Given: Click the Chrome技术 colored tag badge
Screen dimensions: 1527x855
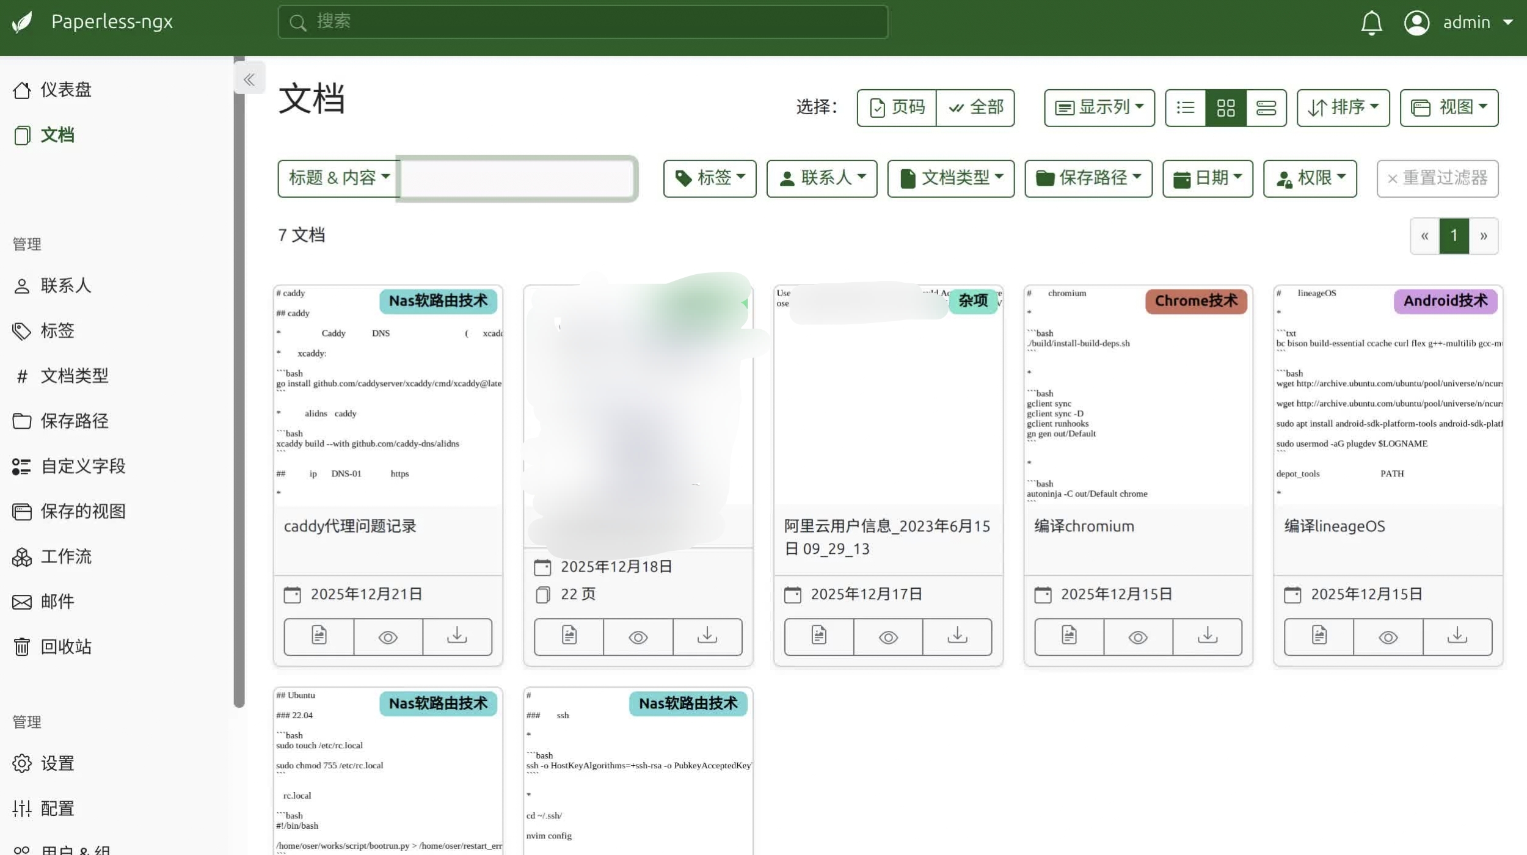Looking at the screenshot, I should (1195, 301).
